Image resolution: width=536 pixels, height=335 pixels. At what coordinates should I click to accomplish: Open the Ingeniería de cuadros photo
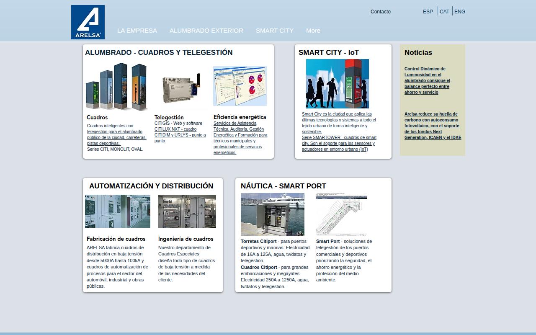[187, 211]
